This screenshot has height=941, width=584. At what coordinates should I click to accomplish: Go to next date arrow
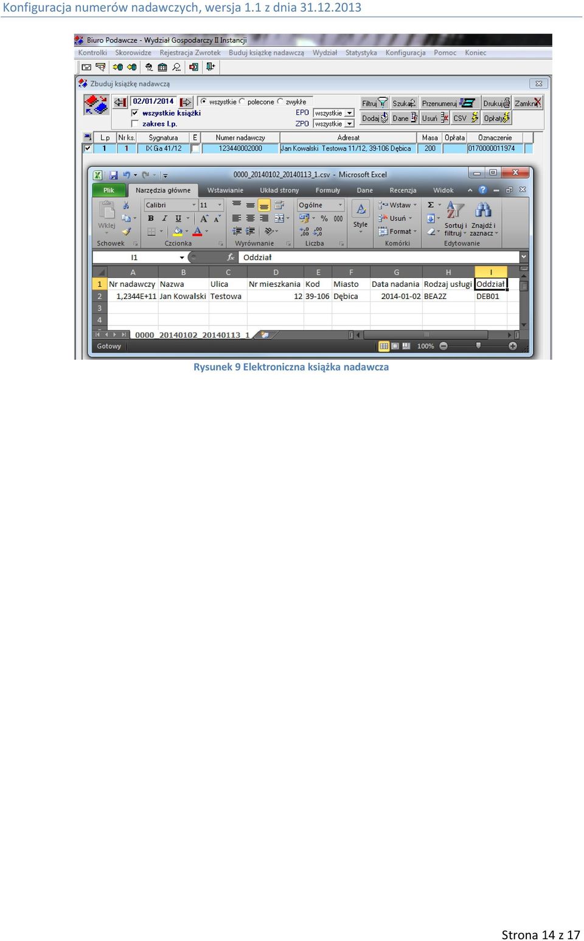coord(186,102)
